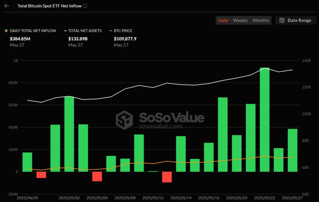Click the SoSoValue cube logo watermark
Viewport: 319px width, 202px height.
coord(124,120)
